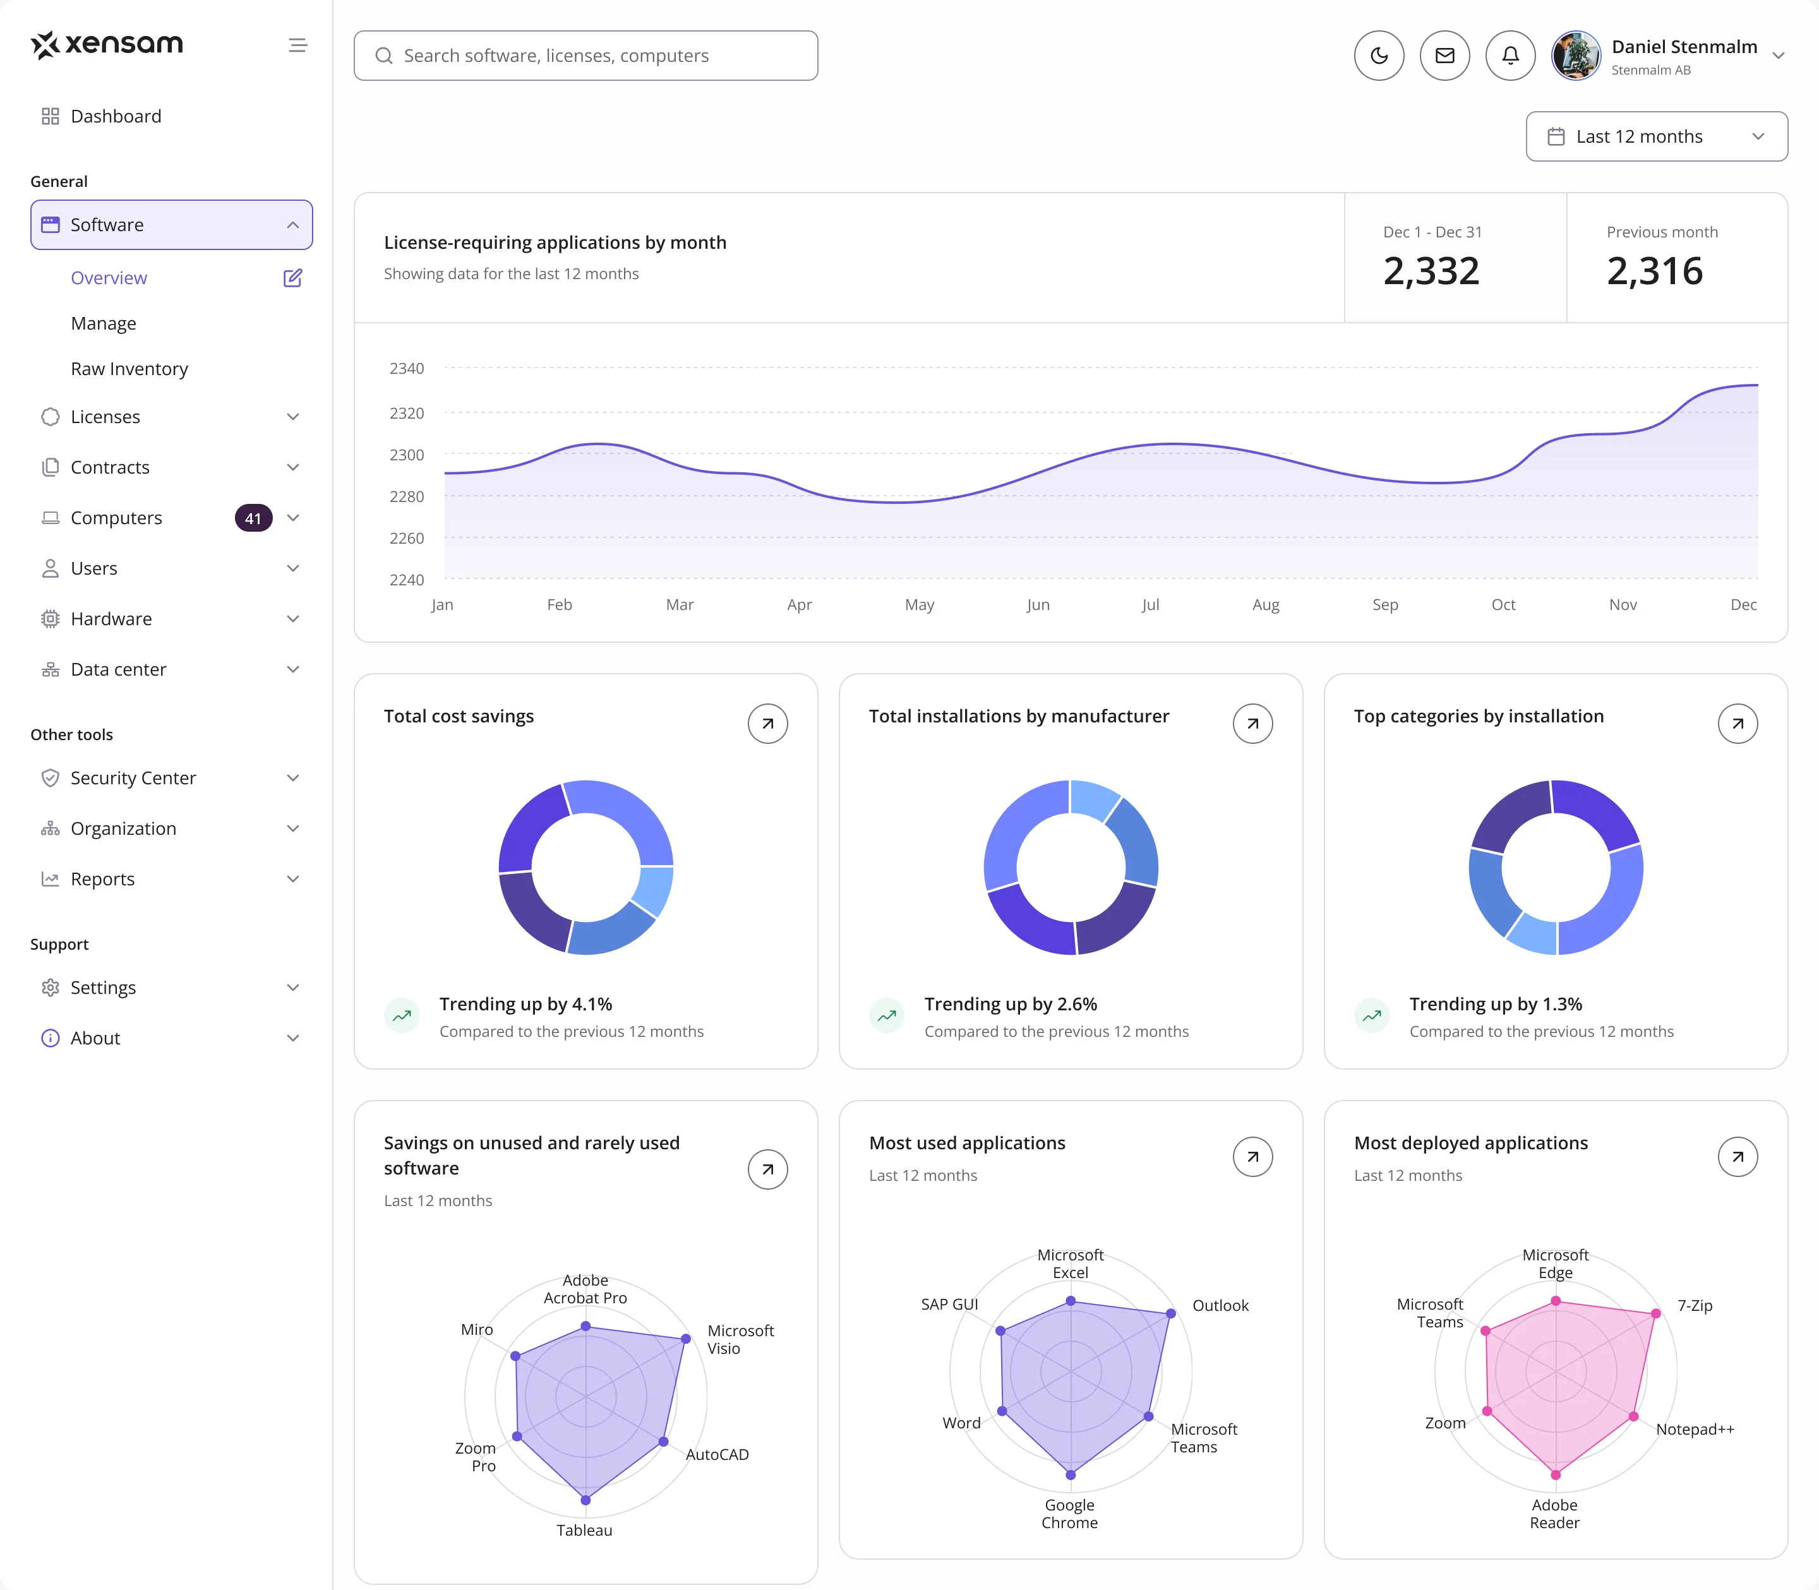
Task: Open Most used applications arrow button
Action: 1253,1157
